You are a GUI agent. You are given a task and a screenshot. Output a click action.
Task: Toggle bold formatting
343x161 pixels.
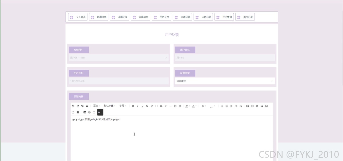coord(133,106)
